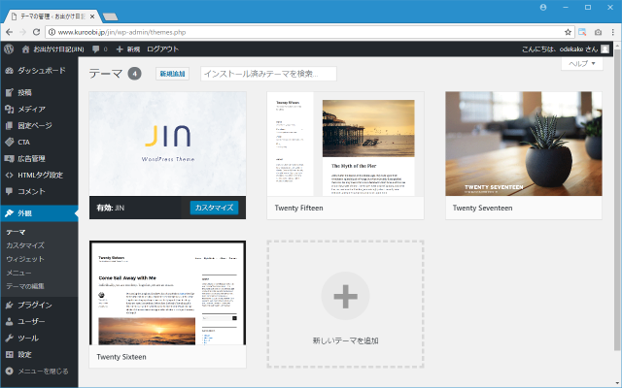Screen dimensions: 622x388
Task: Click the ログアウト link in admin bar
Action: [x=162, y=49]
